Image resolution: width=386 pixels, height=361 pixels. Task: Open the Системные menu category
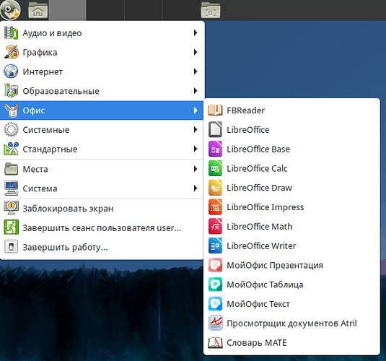click(x=102, y=129)
